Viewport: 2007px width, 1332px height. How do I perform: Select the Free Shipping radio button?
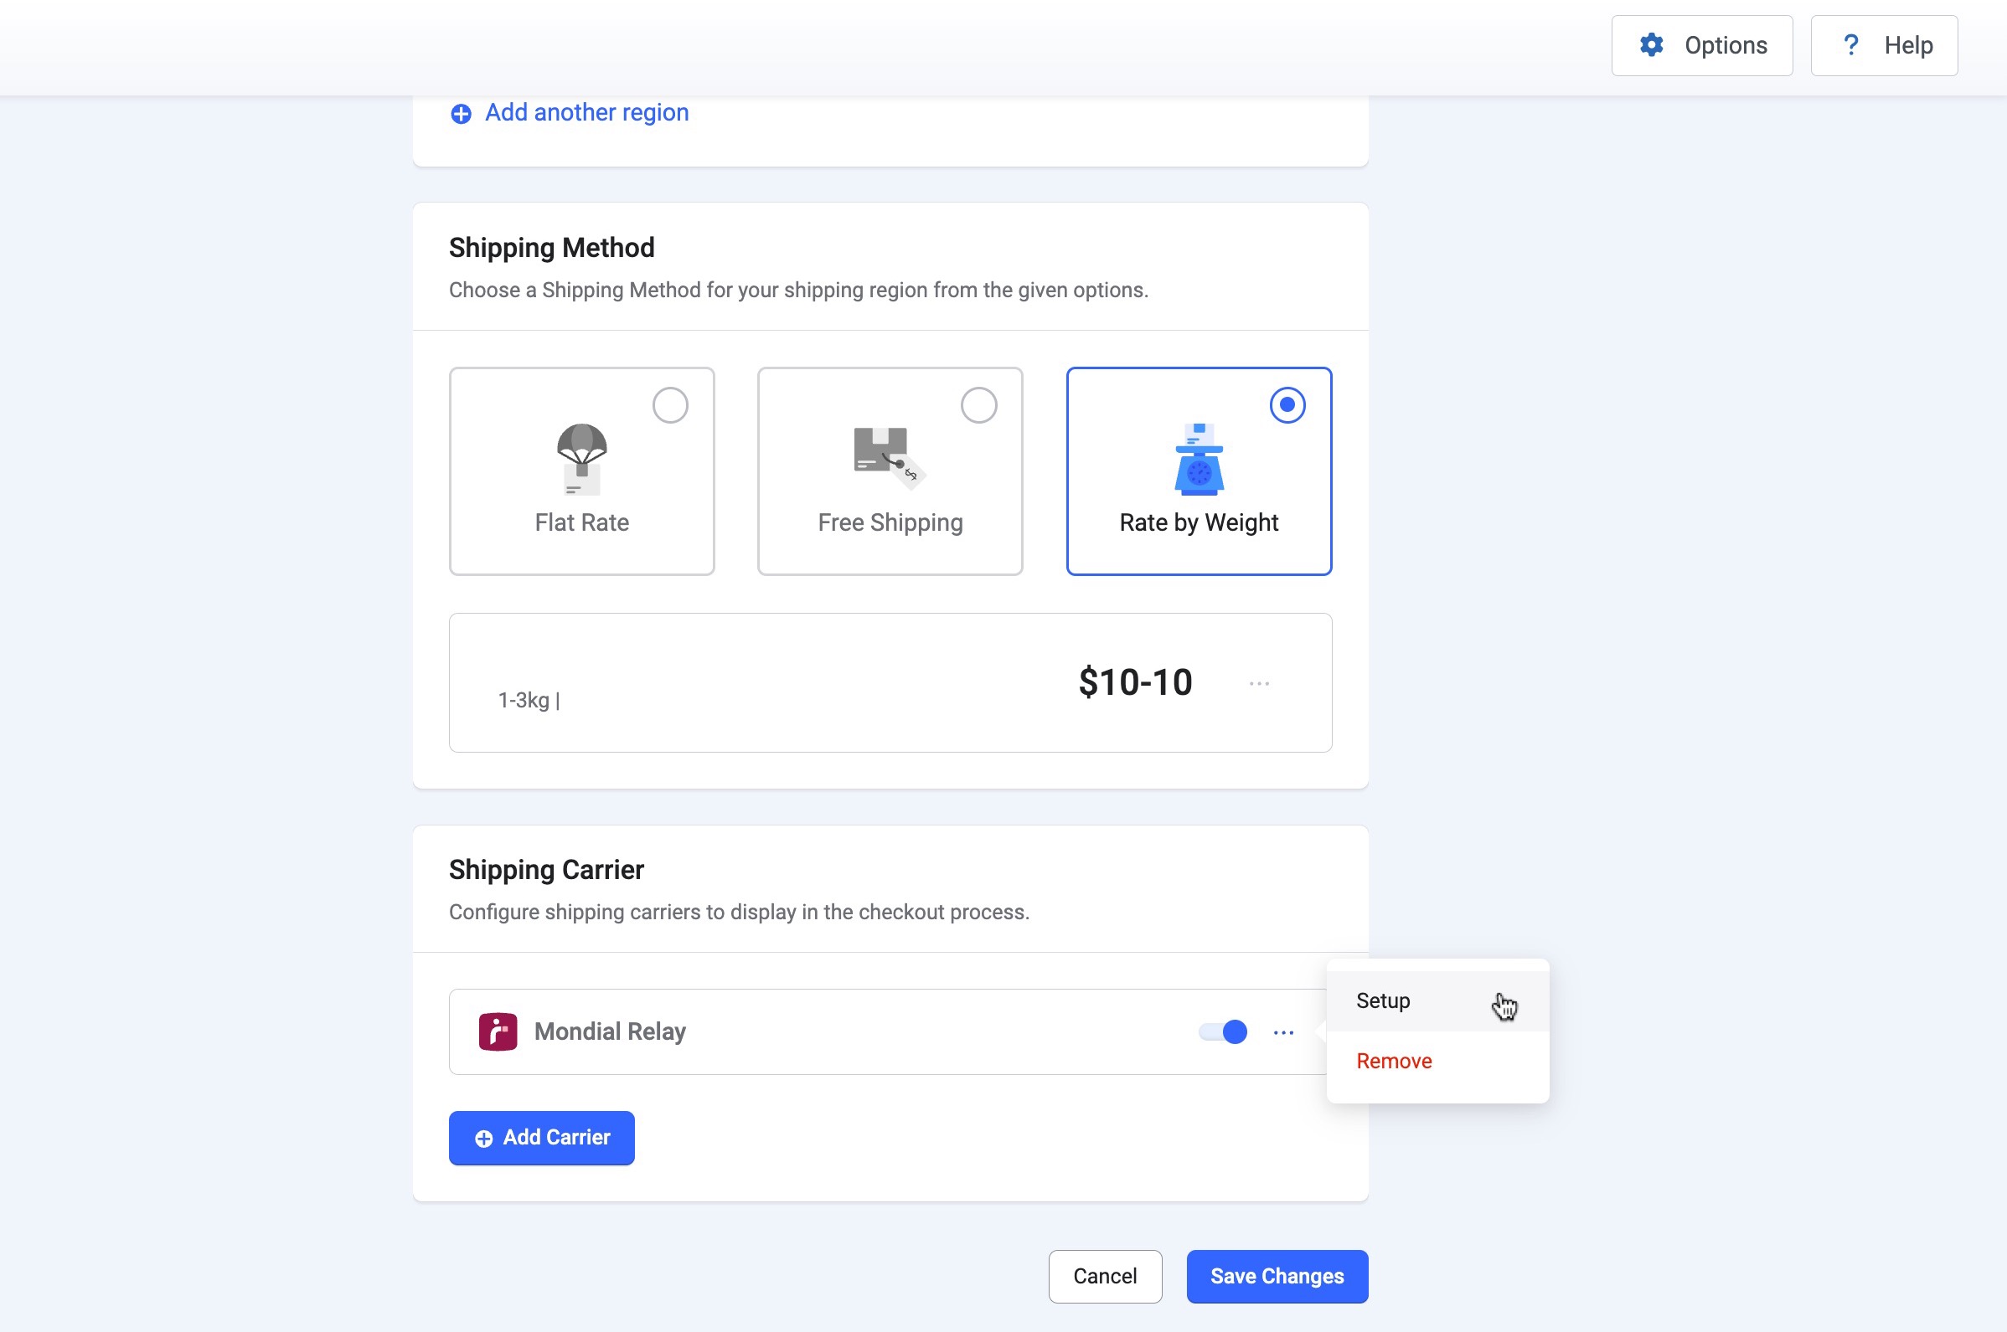[978, 405]
